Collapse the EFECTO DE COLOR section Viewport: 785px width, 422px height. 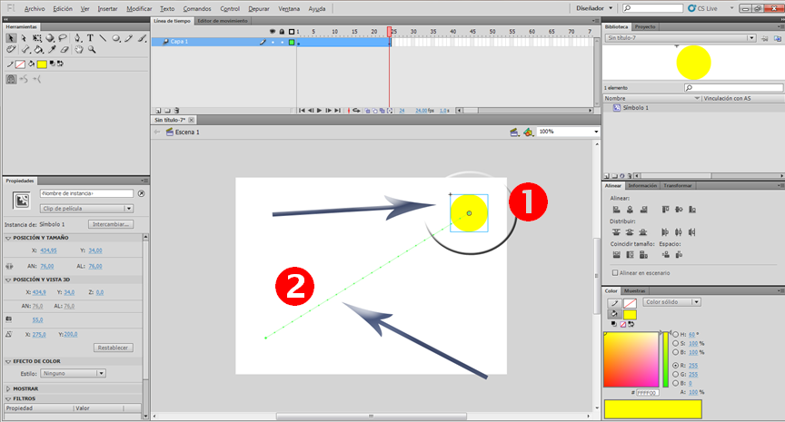8,361
